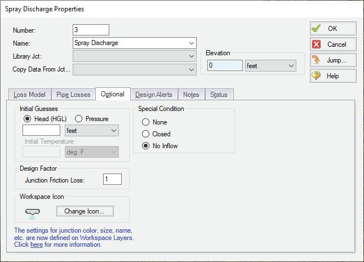Click the Change Icon button

pyautogui.click(x=85, y=211)
